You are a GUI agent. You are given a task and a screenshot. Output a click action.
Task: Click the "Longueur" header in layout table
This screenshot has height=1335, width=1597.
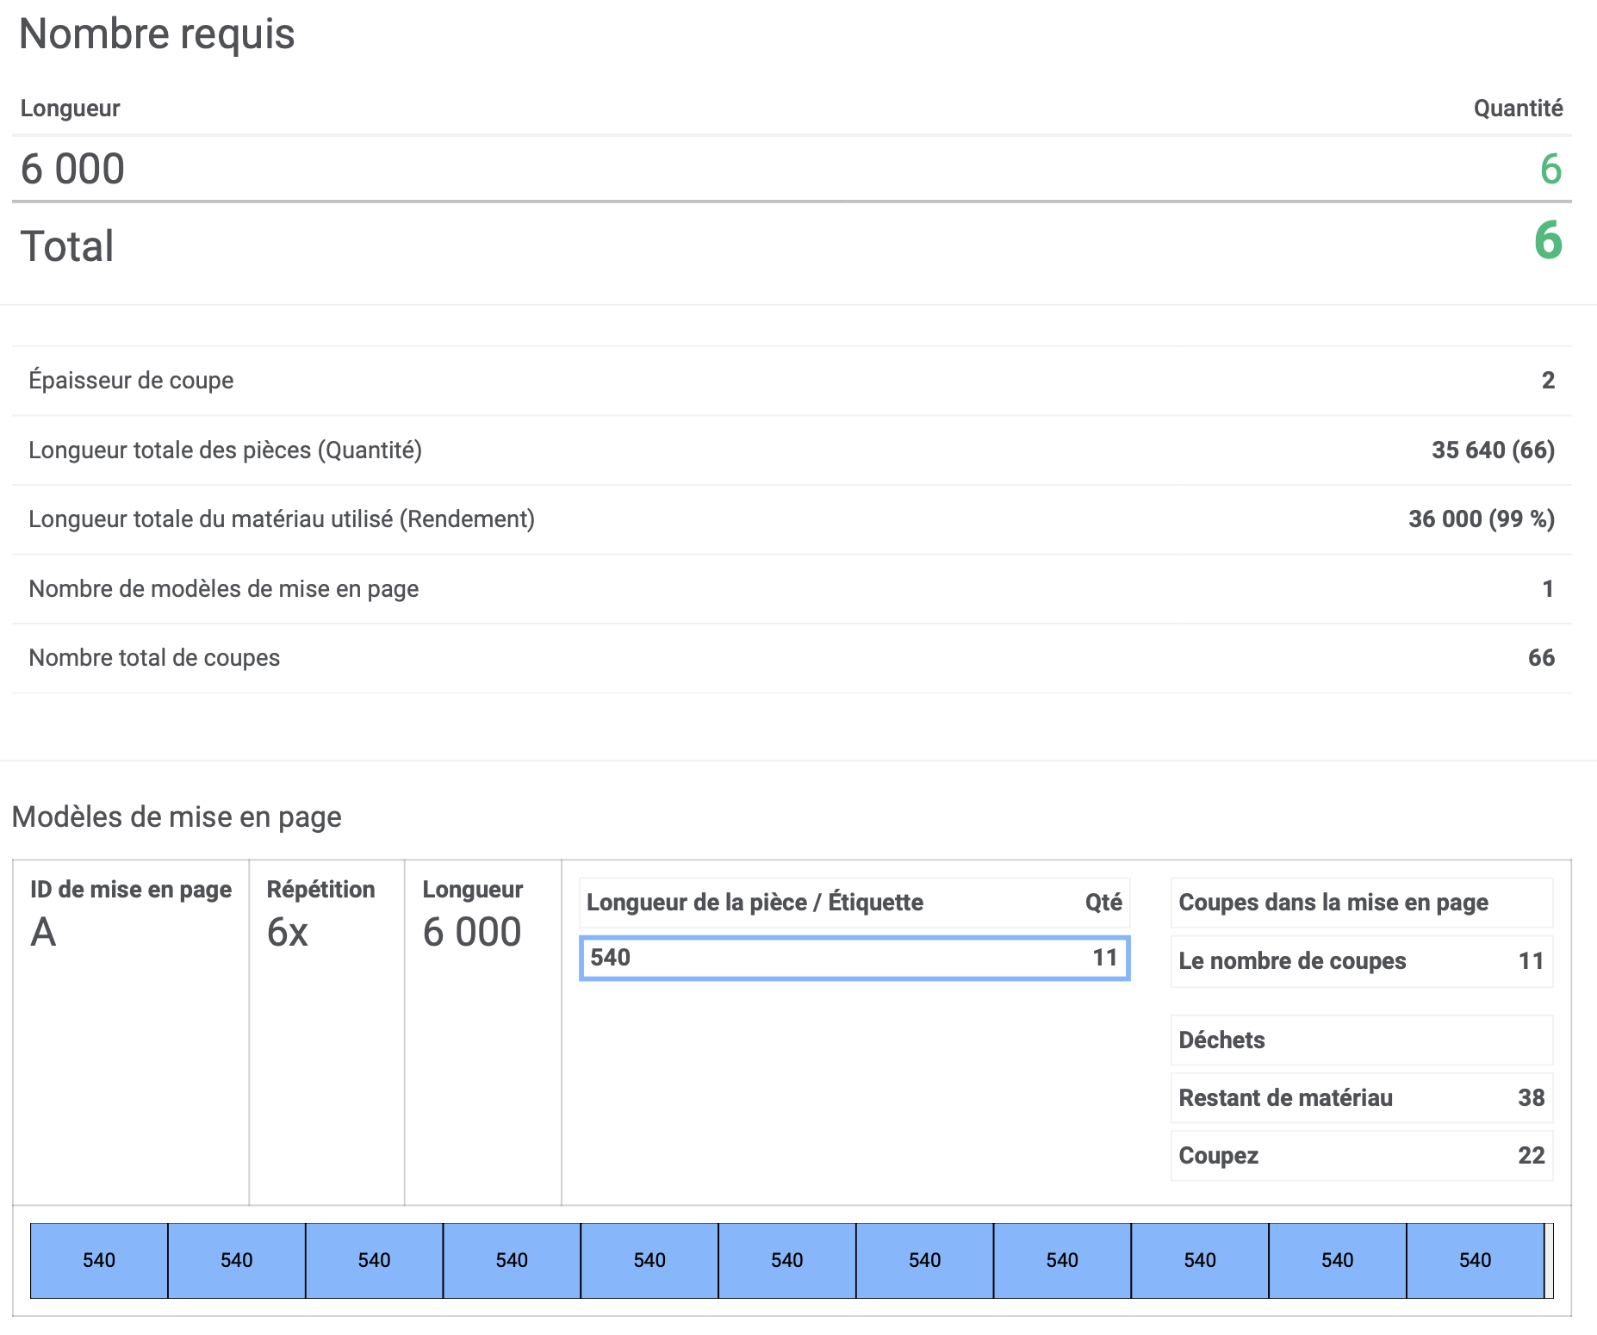tap(472, 890)
